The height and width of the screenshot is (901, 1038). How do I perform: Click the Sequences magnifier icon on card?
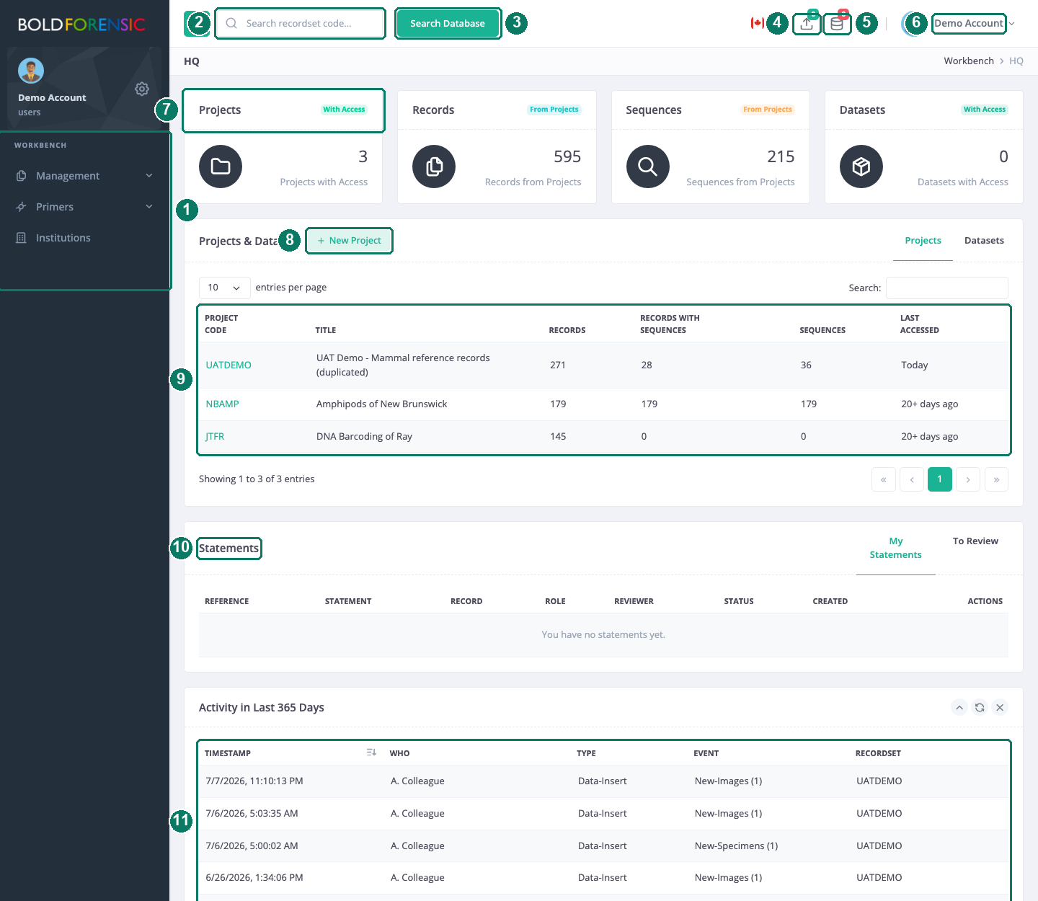pyautogui.click(x=647, y=167)
